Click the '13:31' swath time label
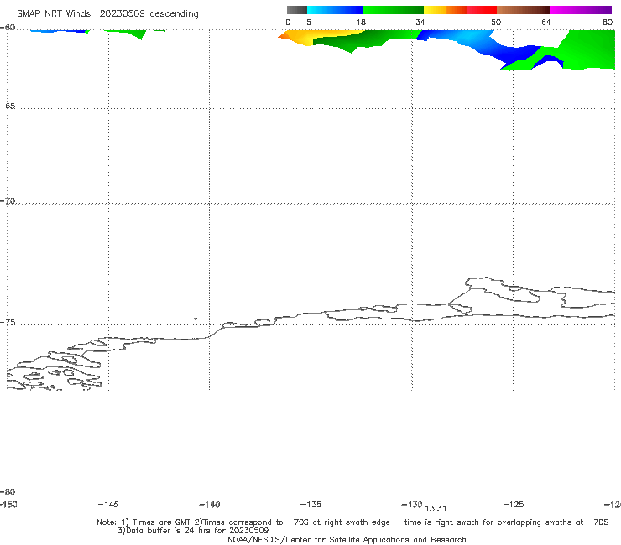 point(436,509)
